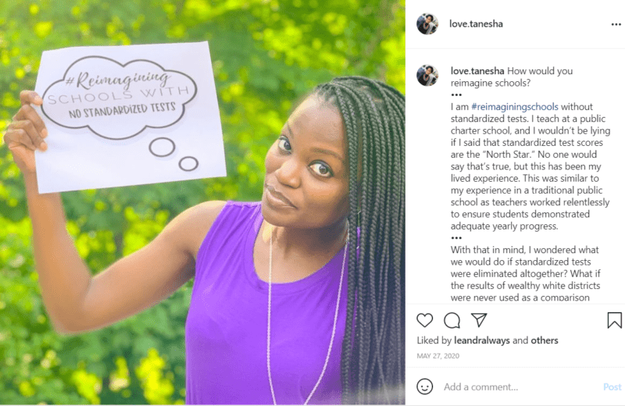Save the post with the bookmark icon
Viewport: 625px width, 406px height.
tap(614, 320)
